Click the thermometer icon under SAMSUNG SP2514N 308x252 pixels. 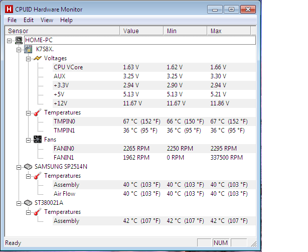[38, 176]
